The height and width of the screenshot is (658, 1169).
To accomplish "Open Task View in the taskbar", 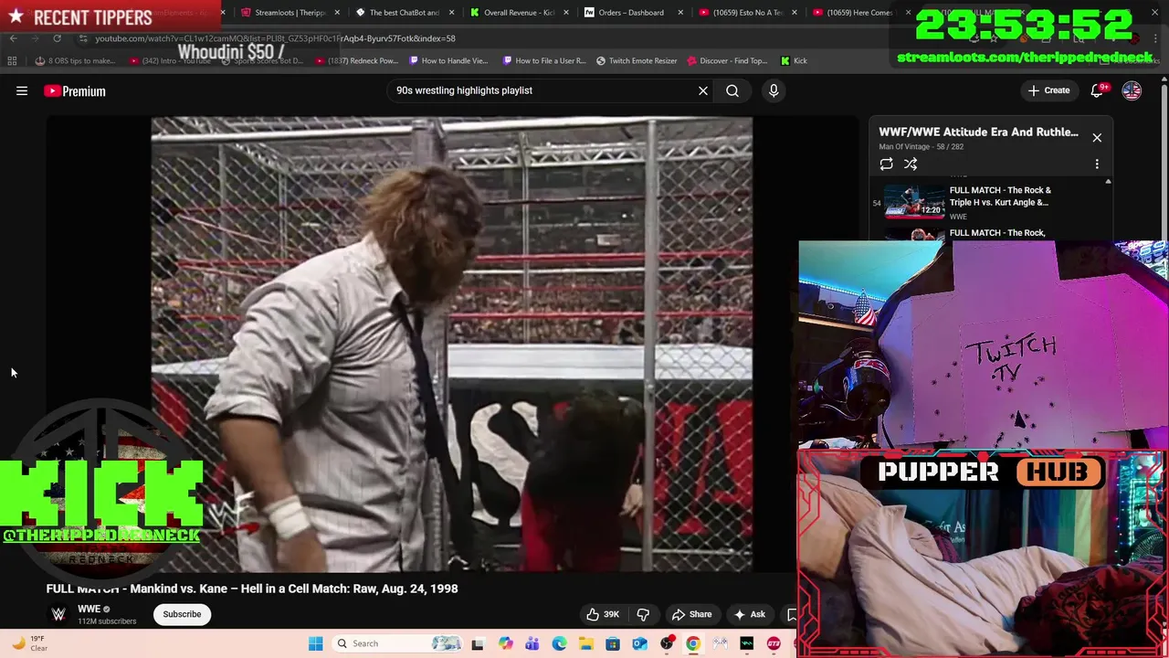I will click(477, 643).
